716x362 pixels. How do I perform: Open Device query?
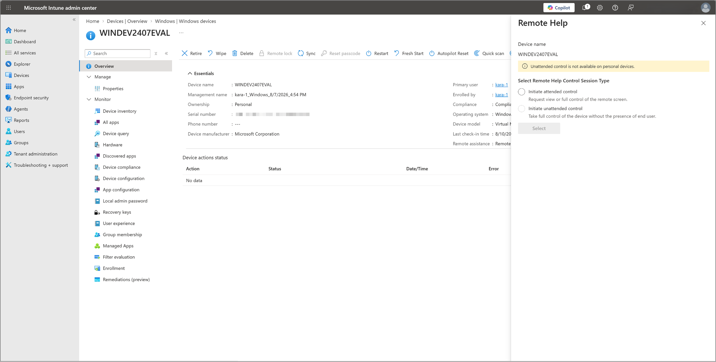point(116,133)
